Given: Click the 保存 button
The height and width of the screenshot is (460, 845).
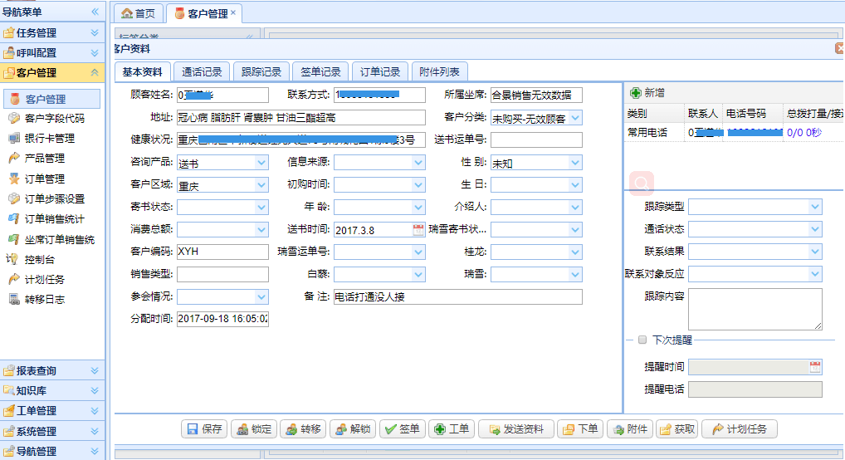Looking at the screenshot, I should (x=204, y=429).
